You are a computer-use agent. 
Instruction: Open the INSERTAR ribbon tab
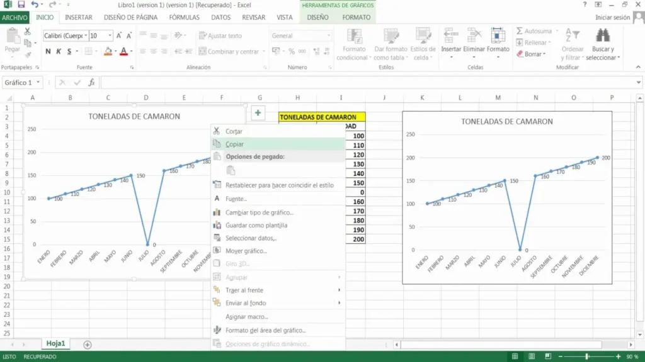[79, 18]
